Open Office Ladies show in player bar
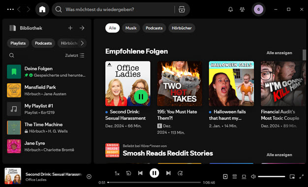This screenshot has height=187, width=308. 36,180
